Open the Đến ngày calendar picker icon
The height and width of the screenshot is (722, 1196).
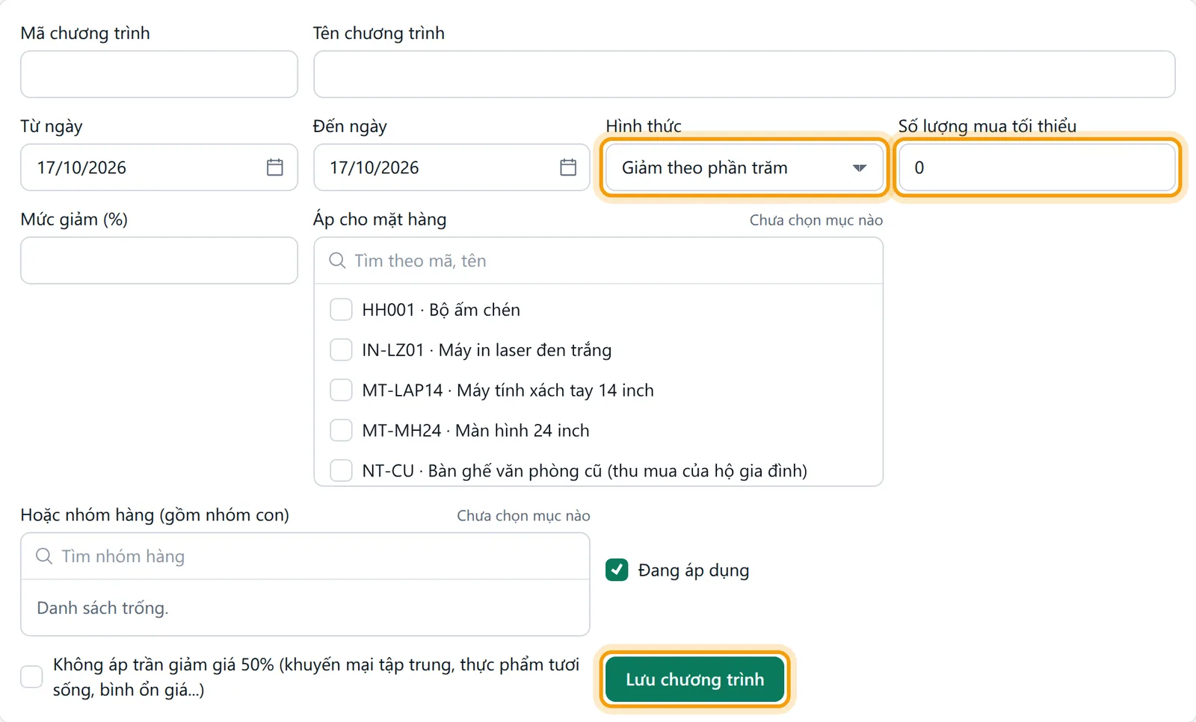click(x=568, y=167)
